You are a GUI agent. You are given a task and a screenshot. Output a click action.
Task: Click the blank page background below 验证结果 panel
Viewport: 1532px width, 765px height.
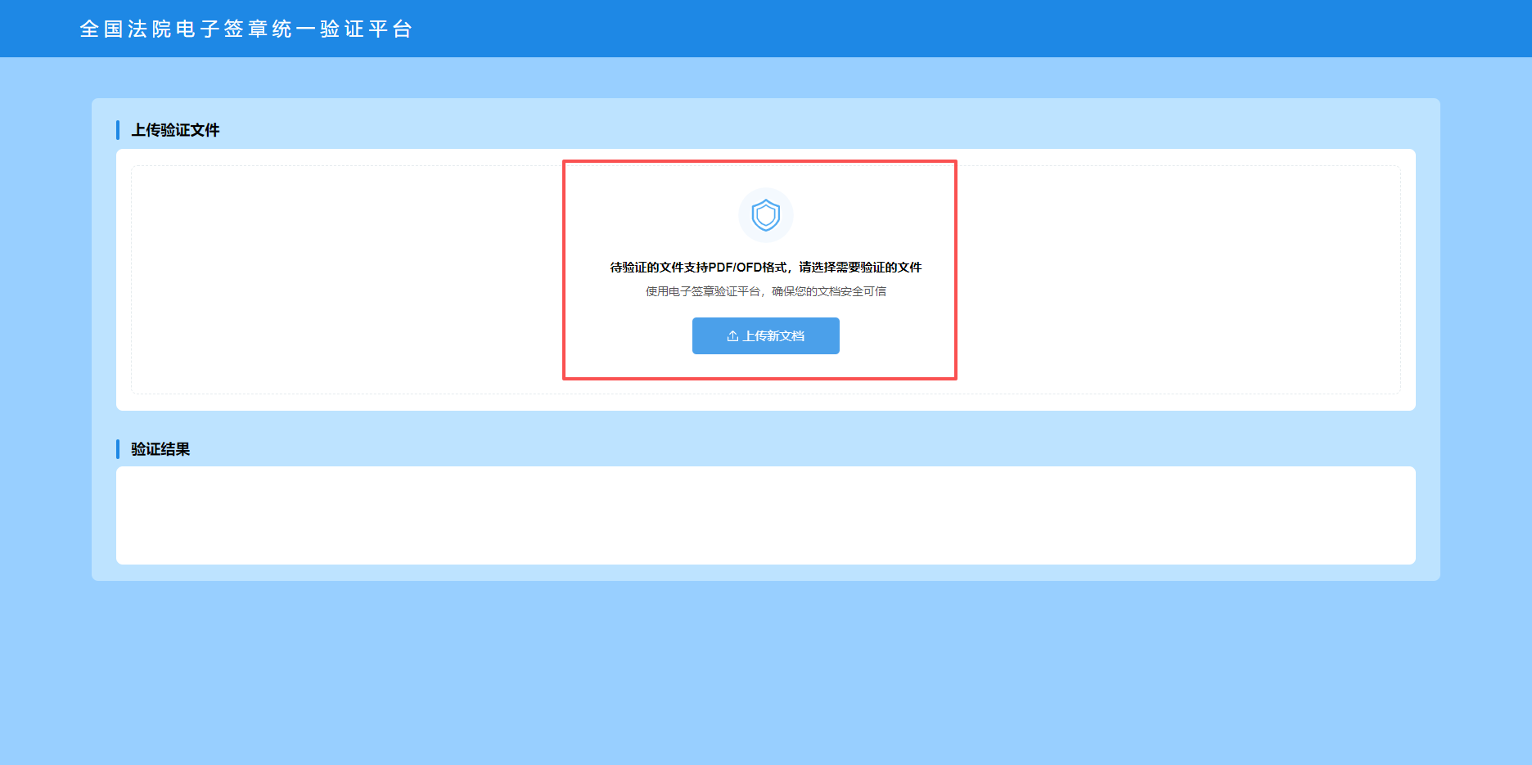pos(765,671)
